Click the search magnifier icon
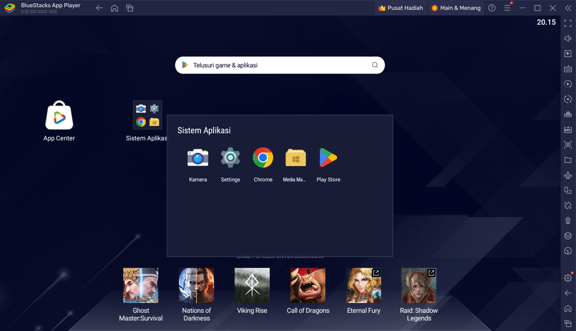Viewport: 576px width, 331px height. [x=375, y=65]
